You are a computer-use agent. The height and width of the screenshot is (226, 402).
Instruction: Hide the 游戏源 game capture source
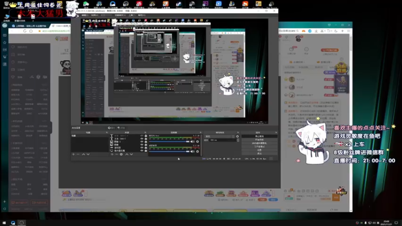pyautogui.click(x=142, y=148)
